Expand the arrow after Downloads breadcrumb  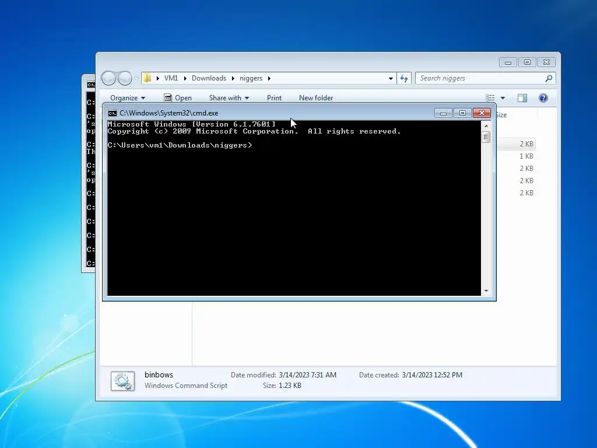point(233,79)
